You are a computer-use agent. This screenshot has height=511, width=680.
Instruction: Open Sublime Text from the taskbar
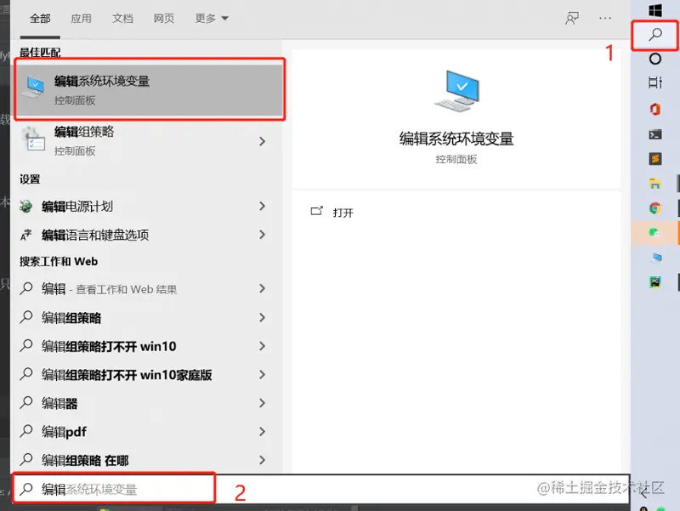pos(654,158)
